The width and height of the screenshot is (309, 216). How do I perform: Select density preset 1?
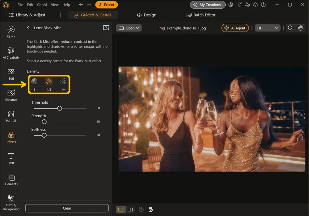click(34, 85)
